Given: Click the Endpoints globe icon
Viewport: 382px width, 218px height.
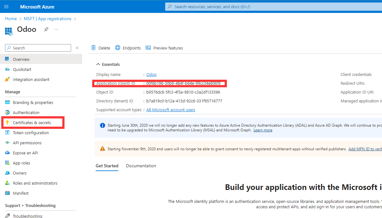Looking at the screenshot, I should tap(118, 48).
